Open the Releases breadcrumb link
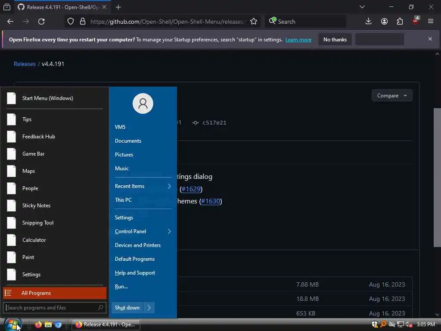 pyautogui.click(x=25, y=64)
